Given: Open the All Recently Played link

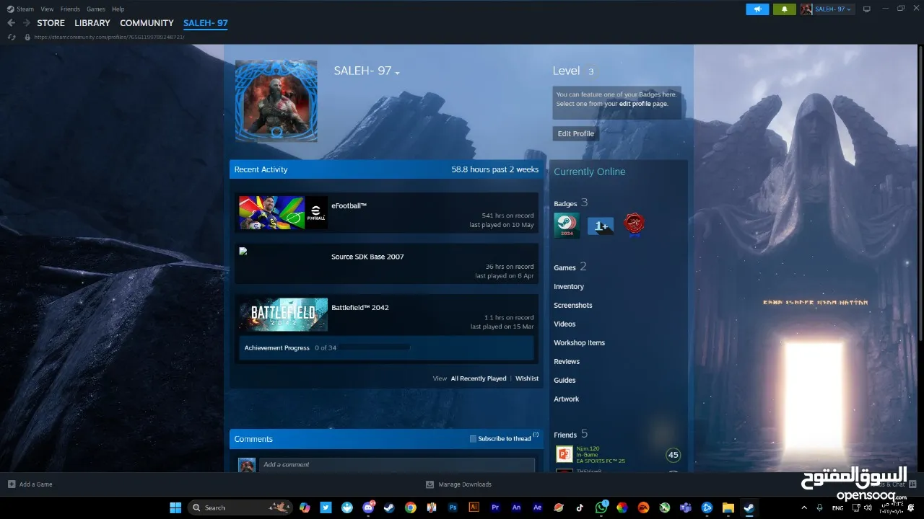Looking at the screenshot, I should coord(479,378).
